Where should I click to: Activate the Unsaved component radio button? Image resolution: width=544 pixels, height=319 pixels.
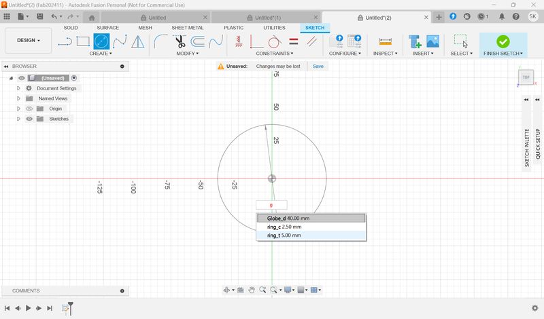click(74, 78)
